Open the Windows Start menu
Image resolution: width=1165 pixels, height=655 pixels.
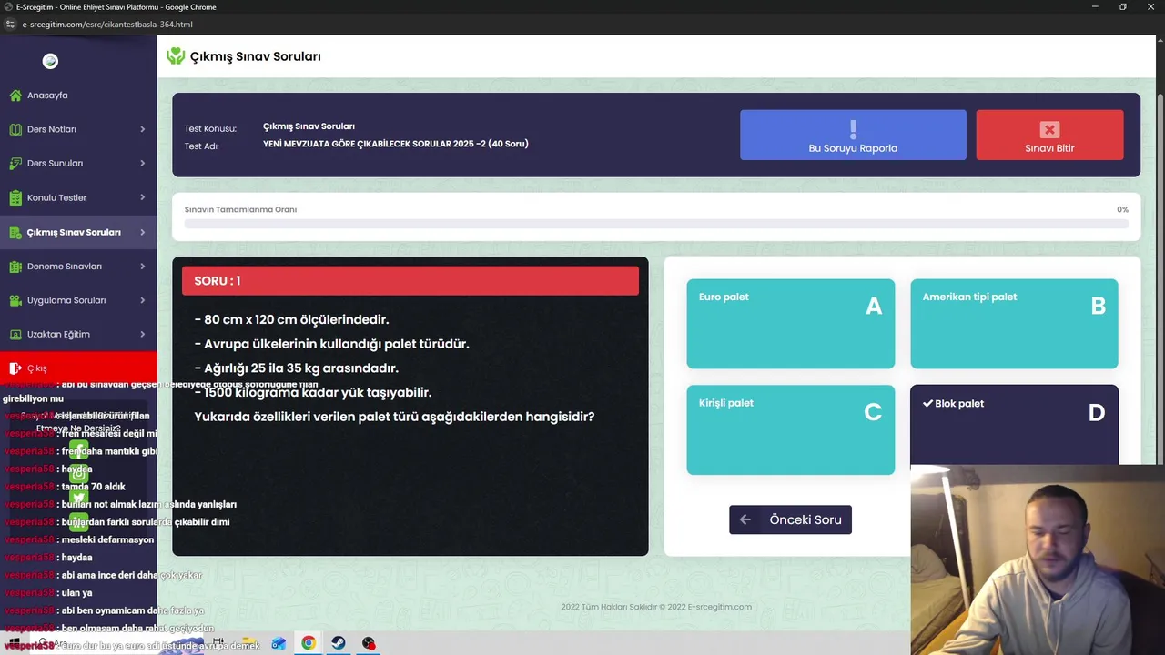click(15, 643)
